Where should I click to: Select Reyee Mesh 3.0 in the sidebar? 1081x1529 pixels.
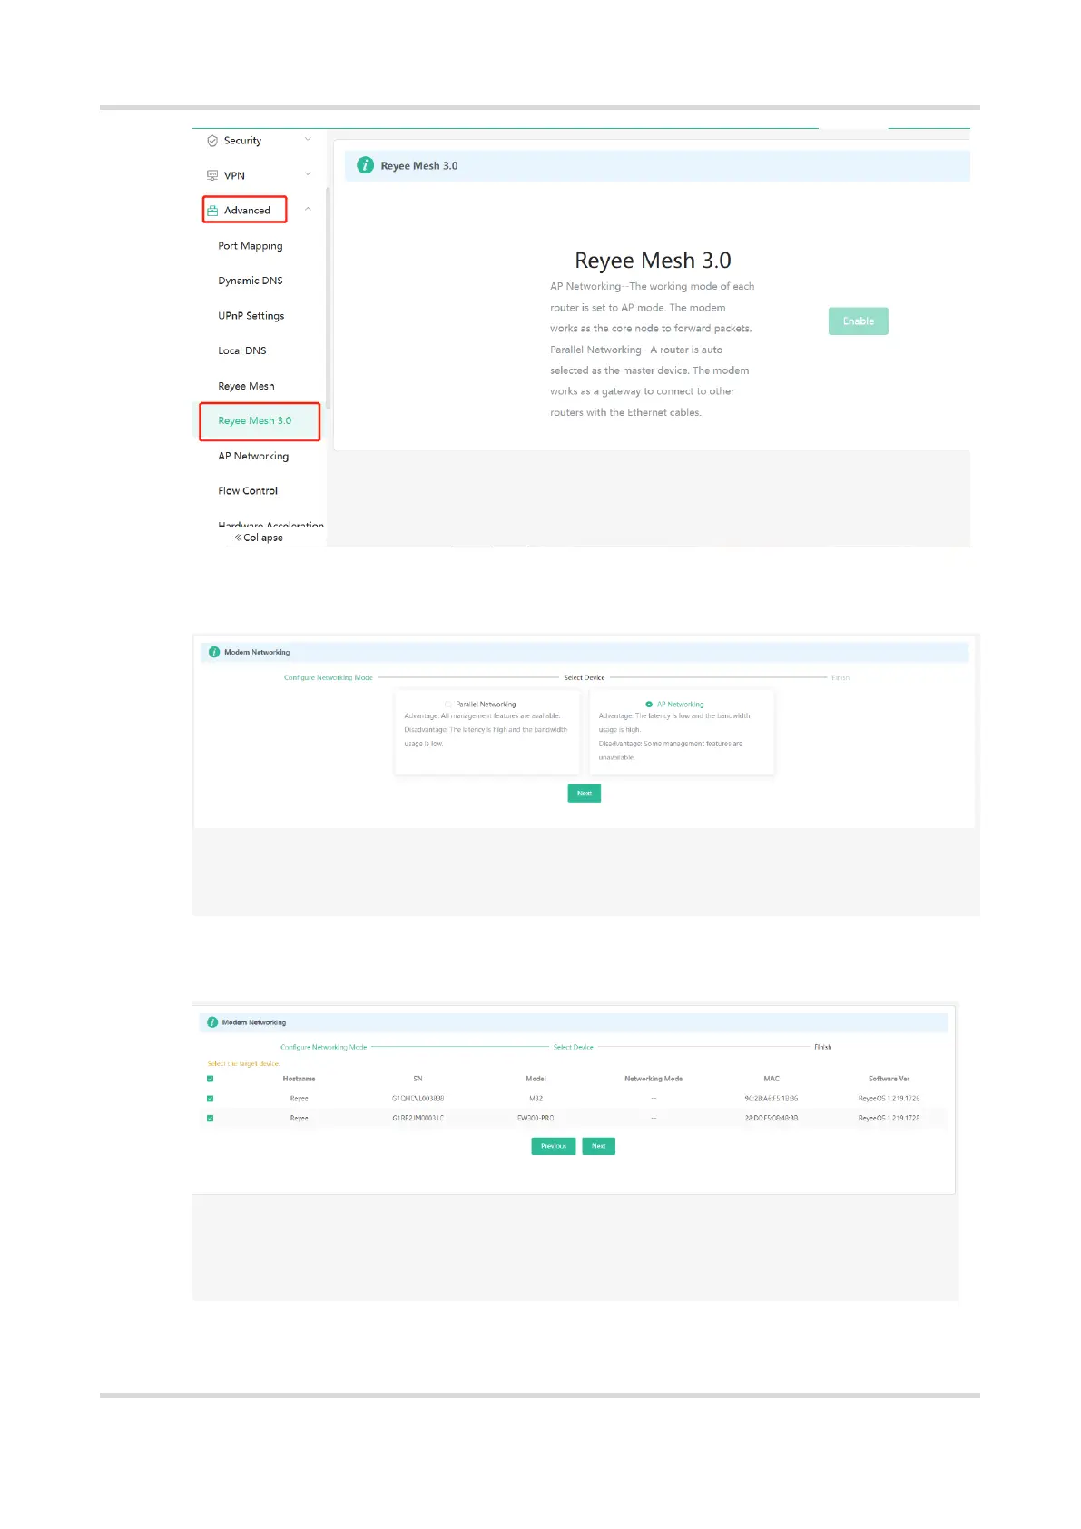pyautogui.click(x=255, y=421)
